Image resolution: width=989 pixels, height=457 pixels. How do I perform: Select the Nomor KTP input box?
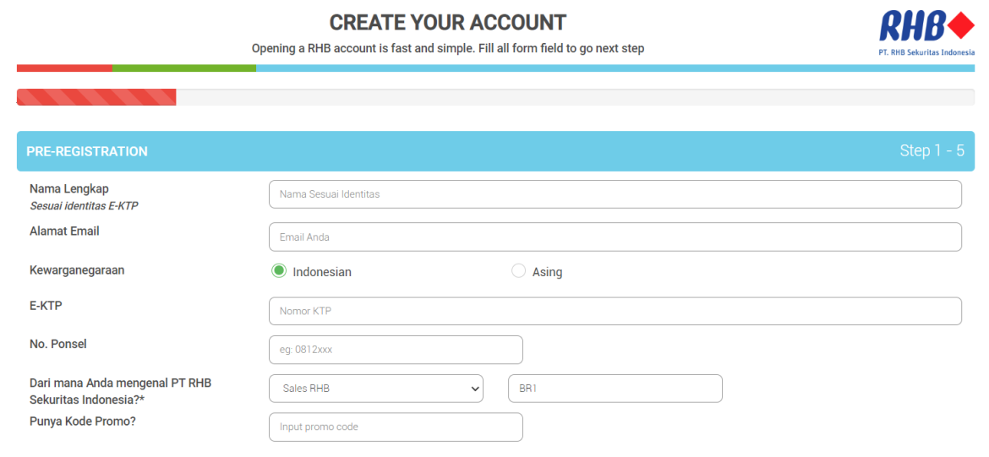click(615, 311)
